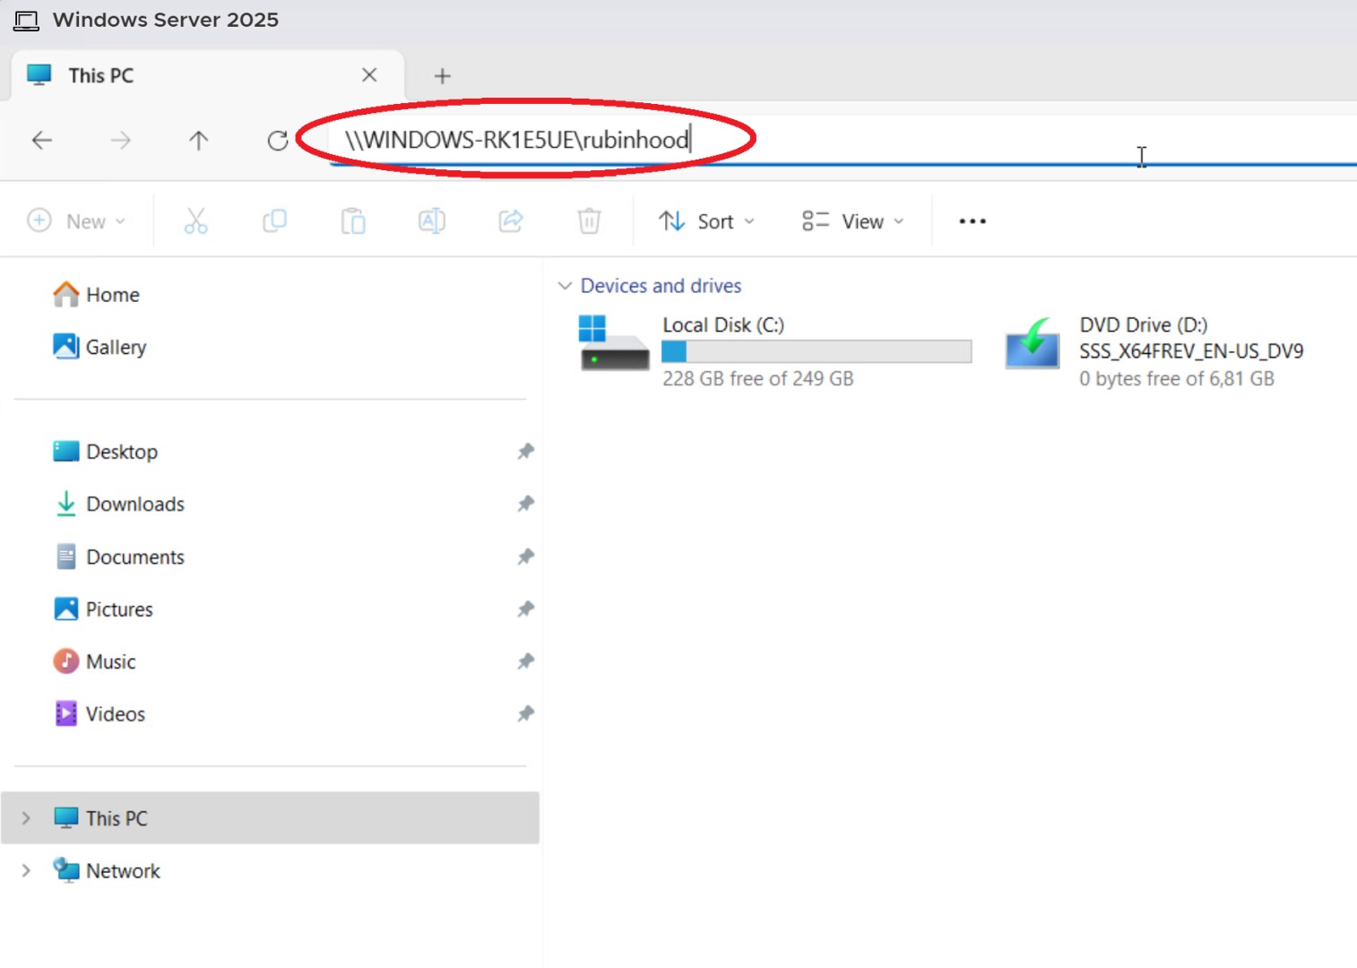Image resolution: width=1357 pixels, height=968 pixels.
Task: Expand the Network tree node
Action: (26, 870)
